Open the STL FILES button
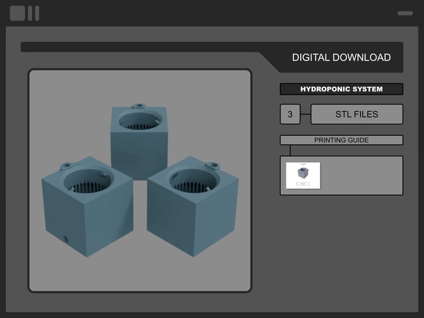 (x=357, y=114)
